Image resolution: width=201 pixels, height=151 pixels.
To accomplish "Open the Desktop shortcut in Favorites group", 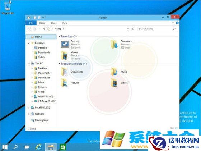I will click(x=71, y=45).
